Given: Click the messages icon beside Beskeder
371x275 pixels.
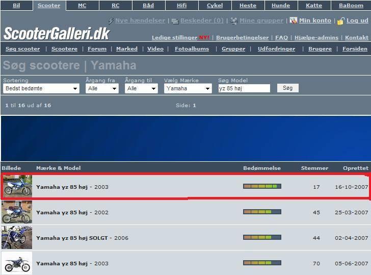Looking at the screenshot, I should point(175,21).
